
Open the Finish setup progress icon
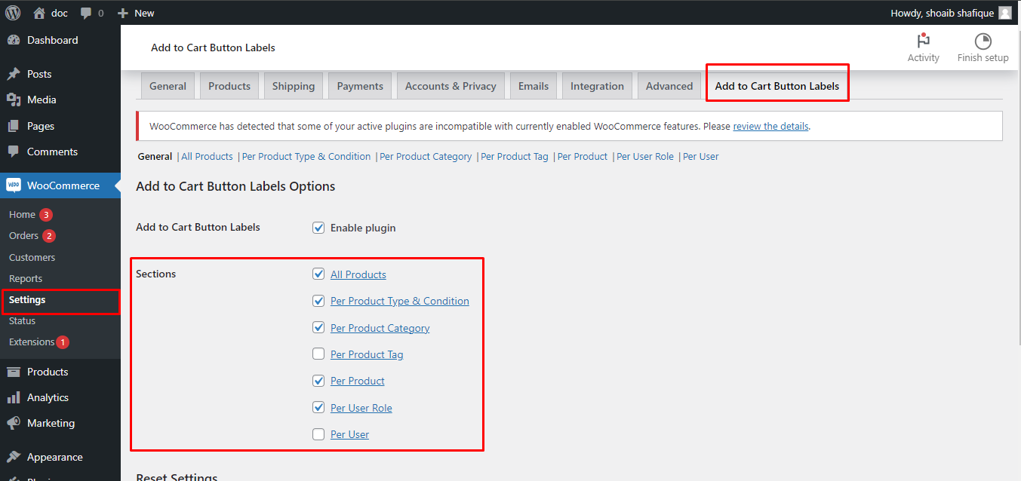[x=983, y=41]
